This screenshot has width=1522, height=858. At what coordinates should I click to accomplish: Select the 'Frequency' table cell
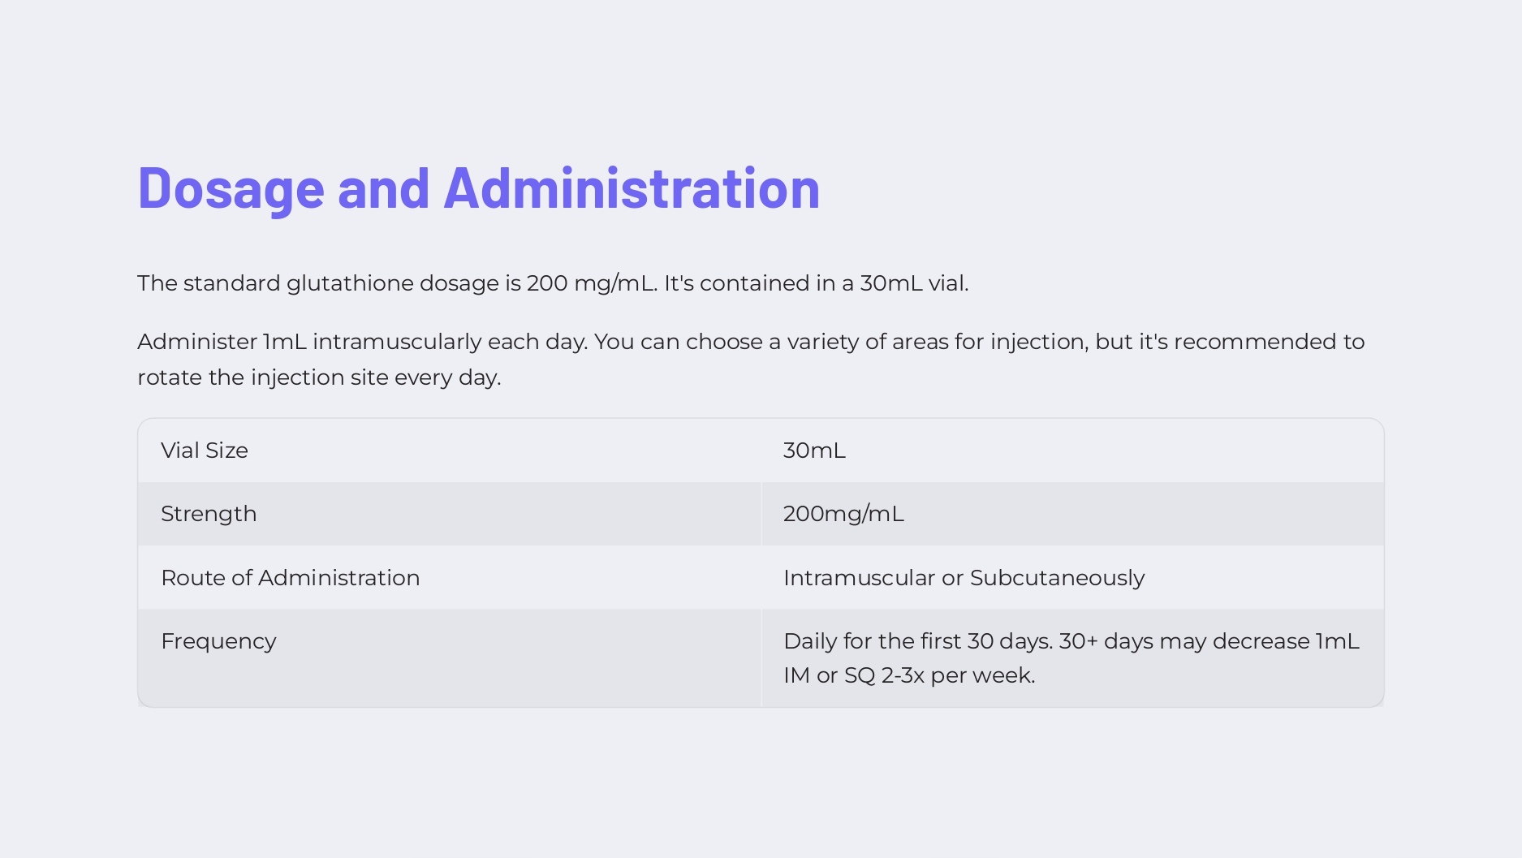pyautogui.click(x=218, y=641)
